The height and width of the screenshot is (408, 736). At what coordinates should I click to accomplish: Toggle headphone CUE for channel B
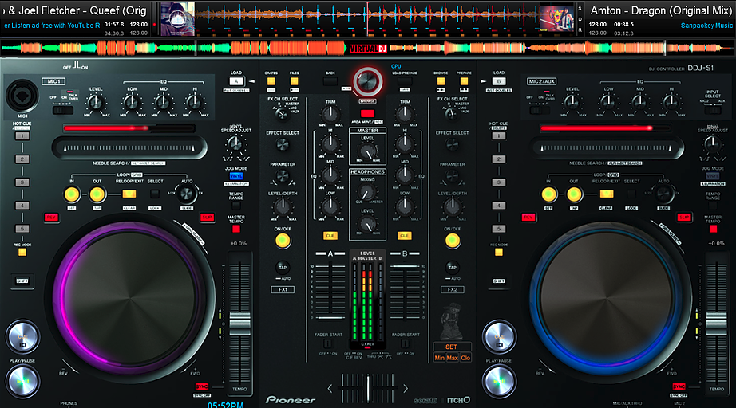pyautogui.click(x=405, y=236)
